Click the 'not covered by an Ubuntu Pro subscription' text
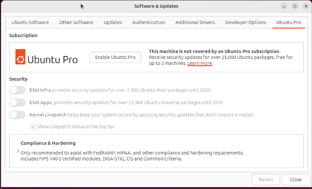312x189 pixels. coord(214,51)
